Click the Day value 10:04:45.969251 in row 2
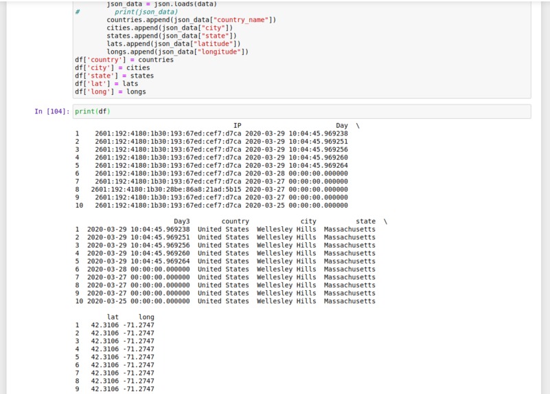Viewport: 550px width, 394px height. (x=318, y=142)
